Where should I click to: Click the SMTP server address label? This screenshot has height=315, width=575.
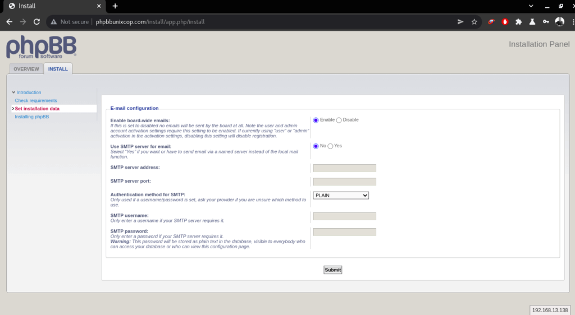click(135, 168)
